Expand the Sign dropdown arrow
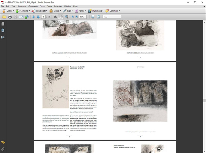 (x=72, y=11)
